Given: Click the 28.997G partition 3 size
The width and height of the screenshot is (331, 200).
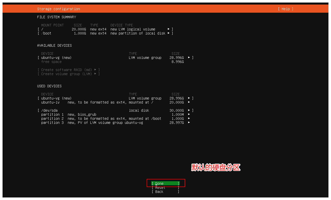Looking at the screenshot, I should [x=177, y=123].
